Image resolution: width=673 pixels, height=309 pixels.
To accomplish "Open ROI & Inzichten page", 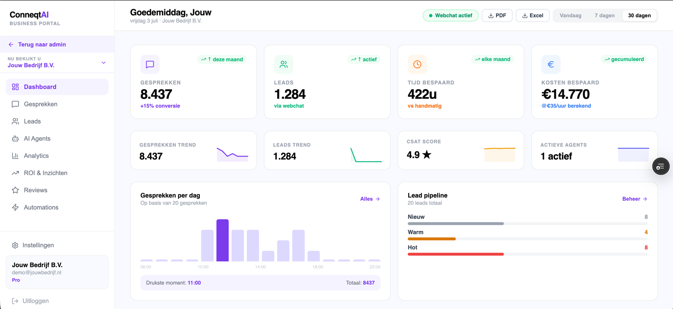I will (x=57, y=173).
